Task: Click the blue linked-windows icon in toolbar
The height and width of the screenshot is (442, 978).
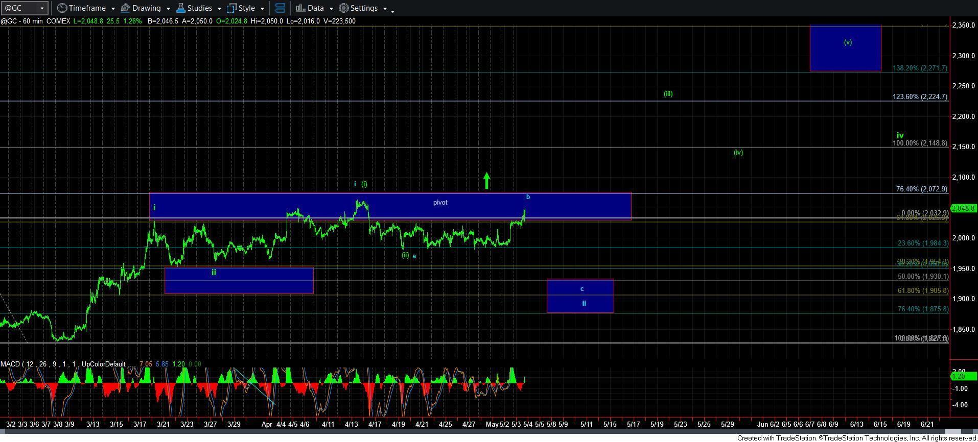Action: click(280, 8)
